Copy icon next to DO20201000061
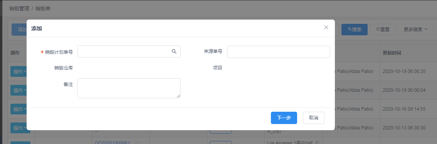This screenshot has height=144, width=437. (136, 142)
